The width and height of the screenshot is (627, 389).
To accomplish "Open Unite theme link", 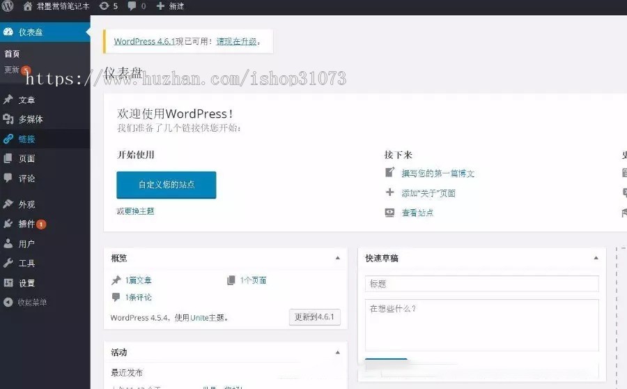I will pyautogui.click(x=199, y=318).
